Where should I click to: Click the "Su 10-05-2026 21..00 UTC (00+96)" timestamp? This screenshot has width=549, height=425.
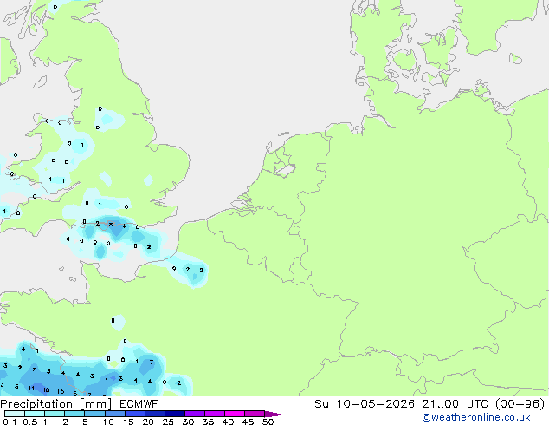tap(430, 404)
